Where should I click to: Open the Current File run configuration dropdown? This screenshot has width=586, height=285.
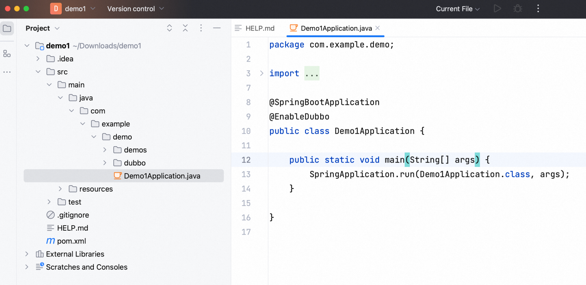point(457,9)
